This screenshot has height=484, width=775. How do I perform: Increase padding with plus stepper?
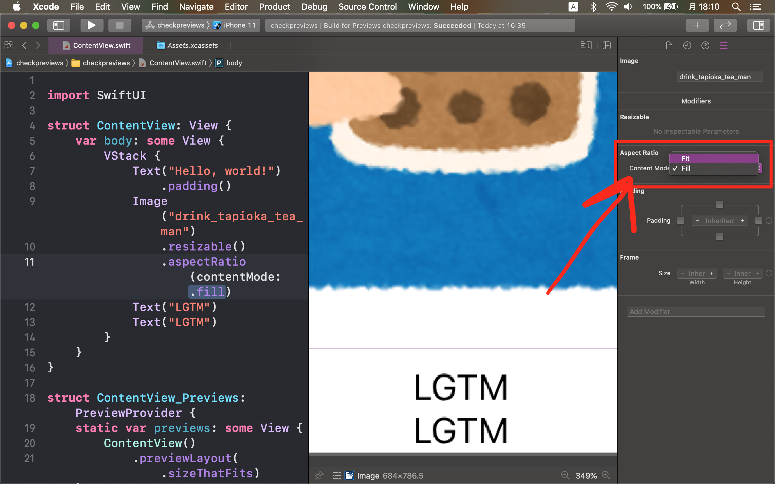pyautogui.click(x=742, y=221)
